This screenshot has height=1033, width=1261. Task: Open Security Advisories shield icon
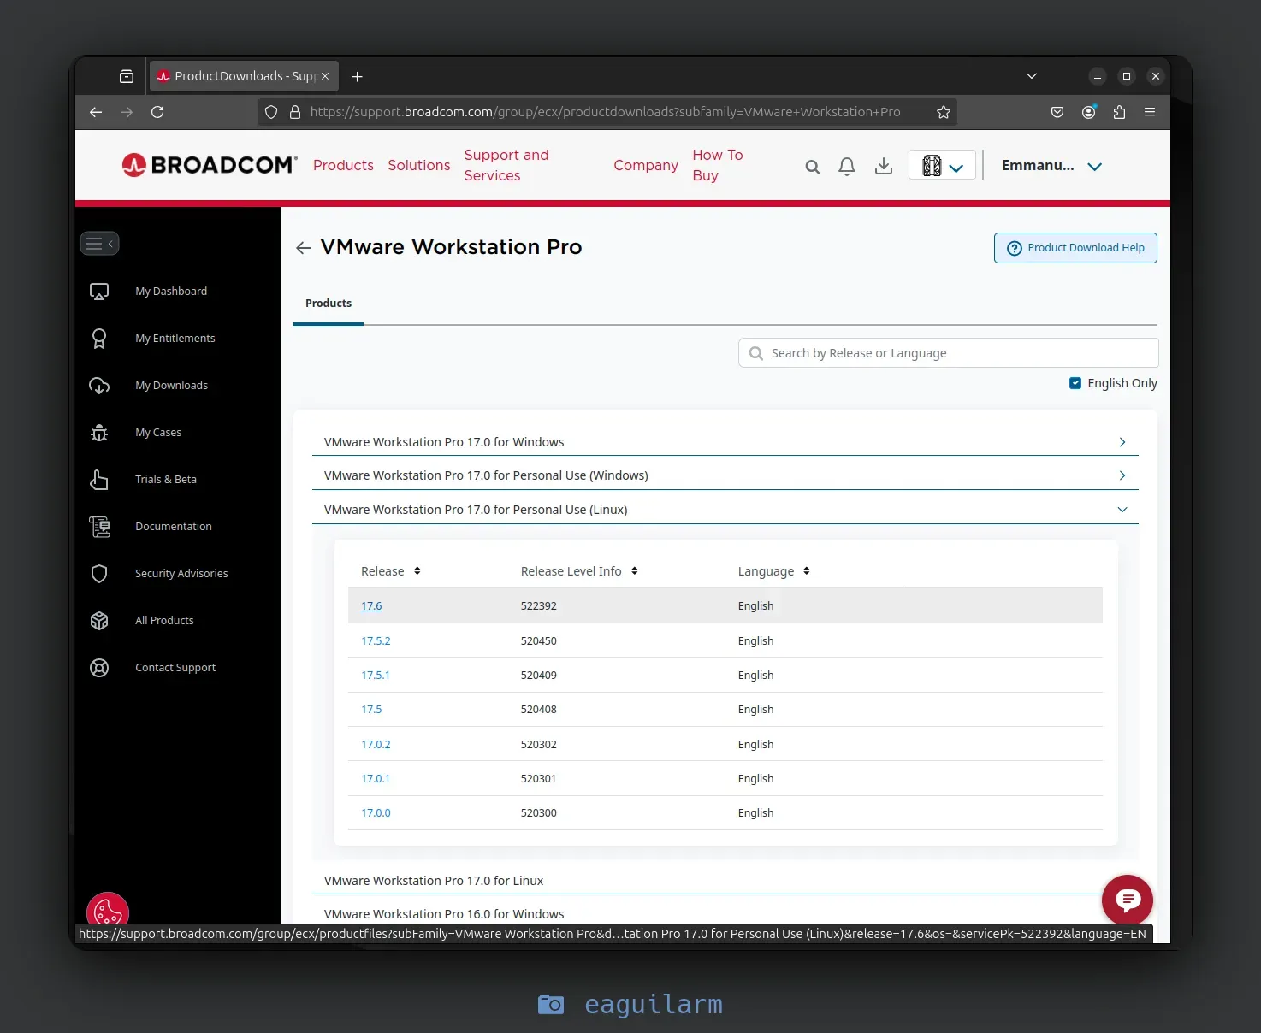tap(99, 573)
